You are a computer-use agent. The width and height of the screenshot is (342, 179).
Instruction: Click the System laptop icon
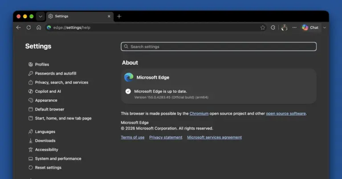[x=31, y=159]
